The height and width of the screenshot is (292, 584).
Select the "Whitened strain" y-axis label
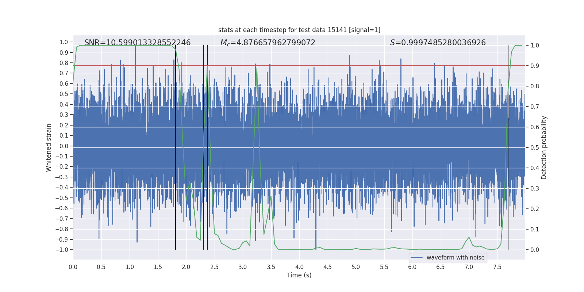(49, 147)
